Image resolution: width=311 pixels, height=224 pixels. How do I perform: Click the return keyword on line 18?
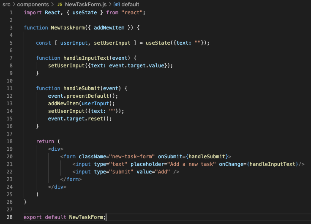tap(45, 141)
